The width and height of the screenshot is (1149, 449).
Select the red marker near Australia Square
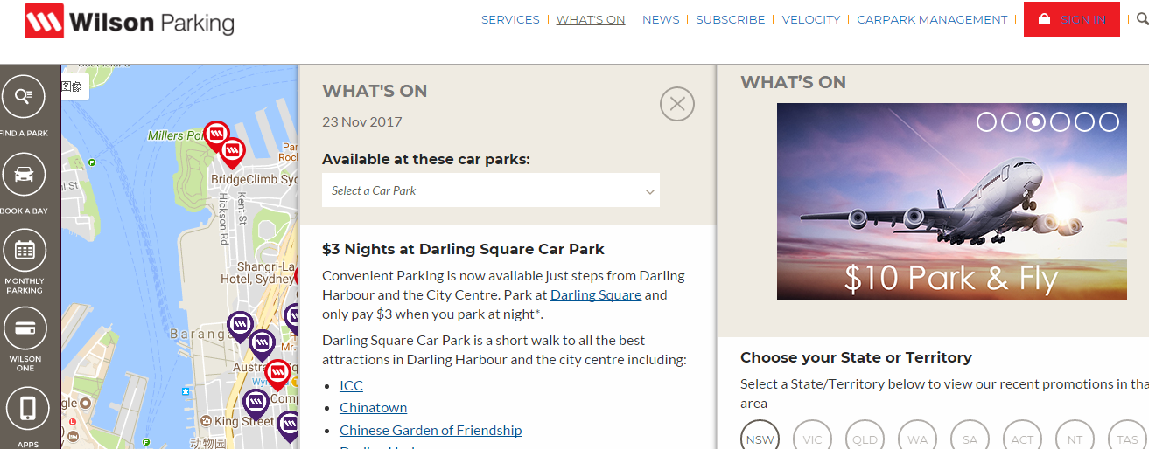[x=277, y=374]
